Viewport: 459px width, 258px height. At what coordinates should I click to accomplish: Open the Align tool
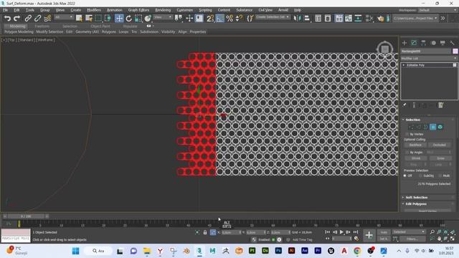click(x=307, y=19)
